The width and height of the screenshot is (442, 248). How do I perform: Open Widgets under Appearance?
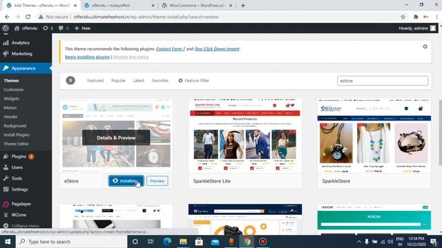click(x=12, y=99)
